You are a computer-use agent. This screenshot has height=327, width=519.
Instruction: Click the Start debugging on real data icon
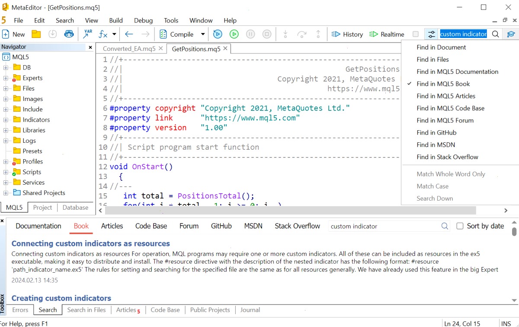click(x=234, y=34)
